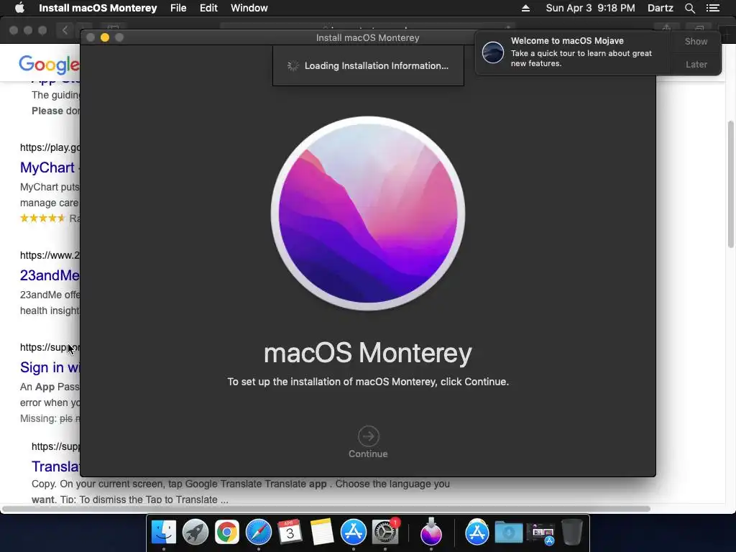This screenshot has width=736, height=552.
Task: Open the 23andMe search result link
Action: (x=50, y=275)
